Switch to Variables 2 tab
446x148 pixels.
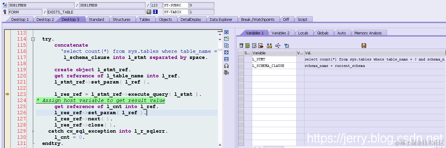280,33
